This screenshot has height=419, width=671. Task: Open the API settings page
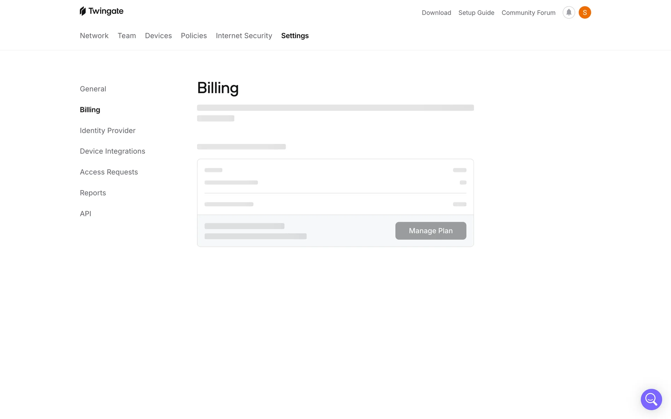click(x=86, y=213)
